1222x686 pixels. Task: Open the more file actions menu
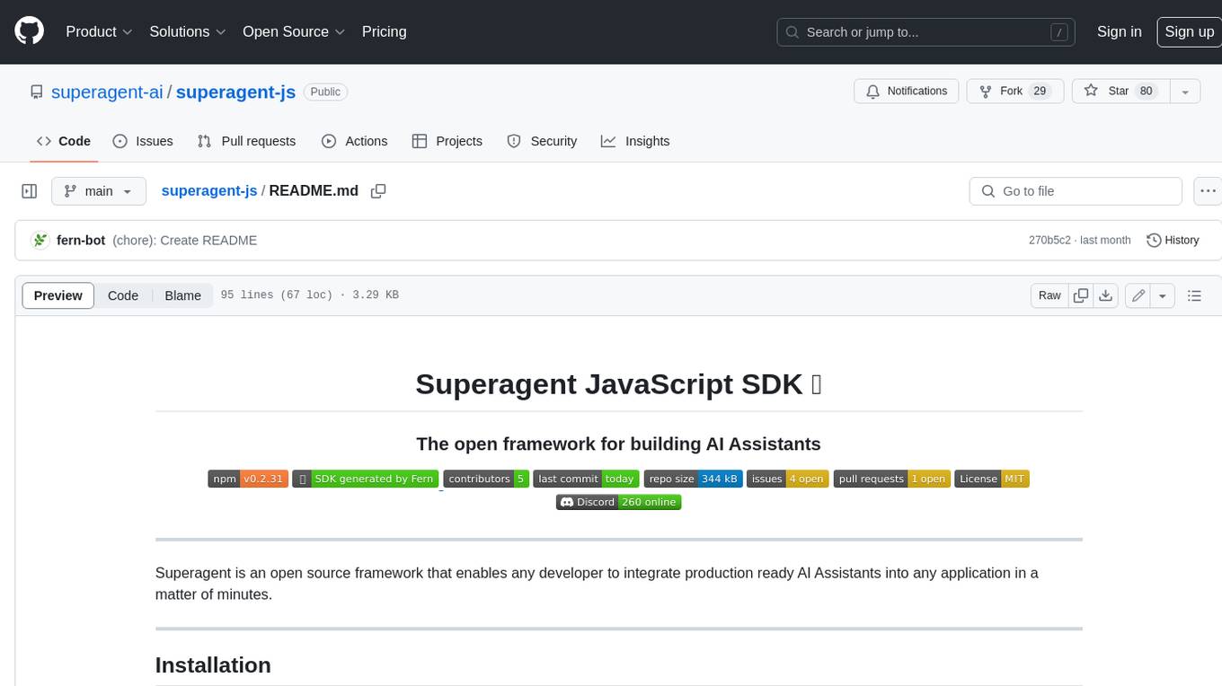[1208, 191]
